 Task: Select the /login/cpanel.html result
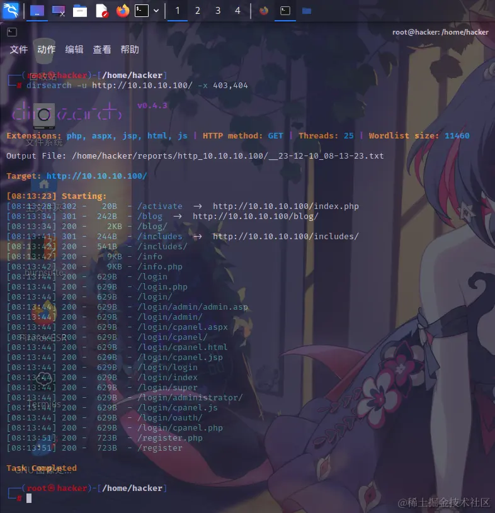pos(183,347)
